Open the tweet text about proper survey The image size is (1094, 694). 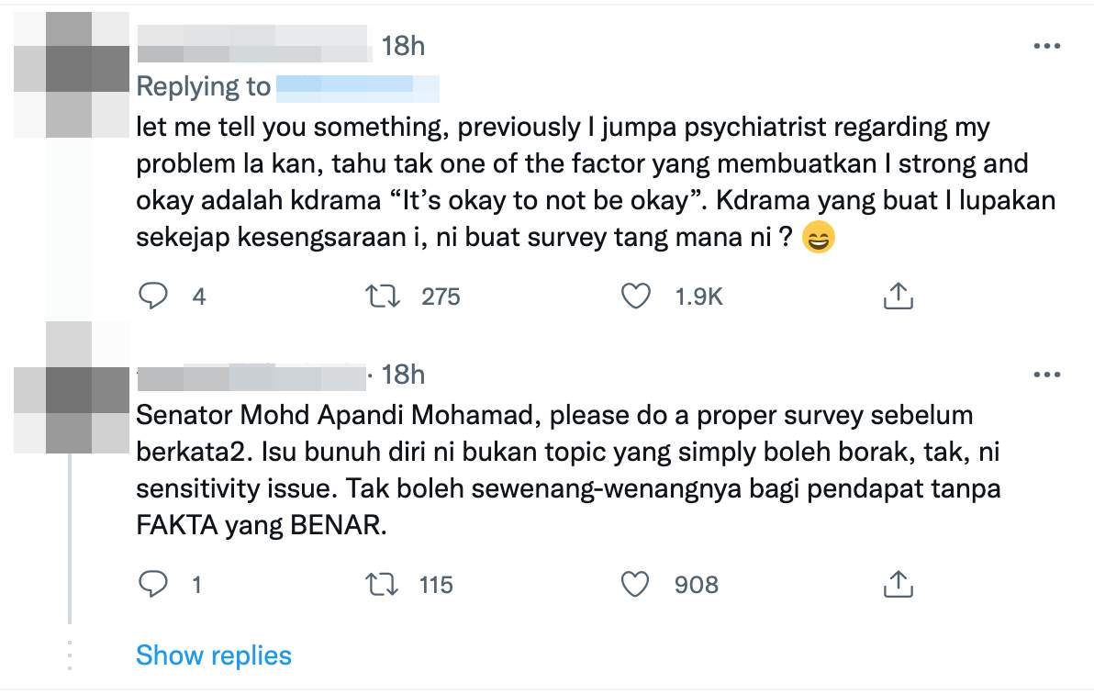tap(569, 470)
